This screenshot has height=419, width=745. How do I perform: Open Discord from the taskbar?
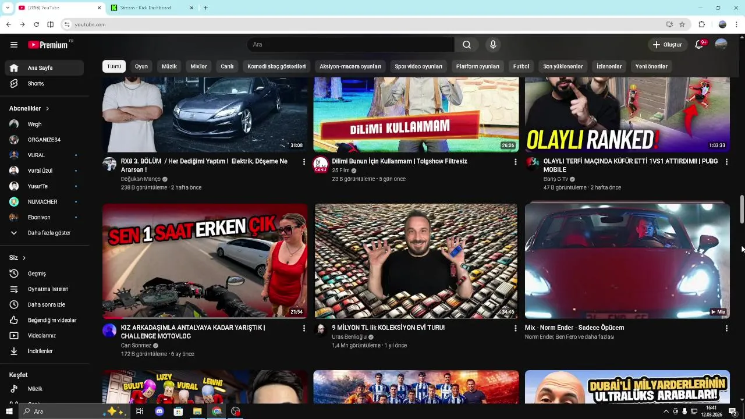(x=159, y=411)
